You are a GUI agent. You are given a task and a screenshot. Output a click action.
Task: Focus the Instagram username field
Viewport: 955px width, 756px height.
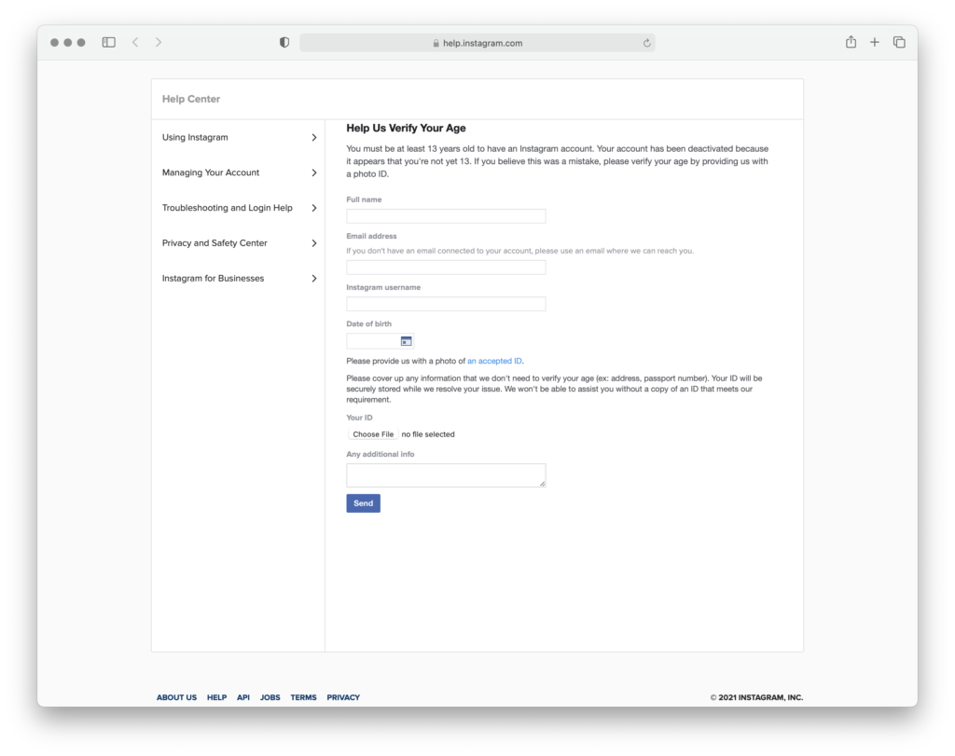[x=446, y=304]
